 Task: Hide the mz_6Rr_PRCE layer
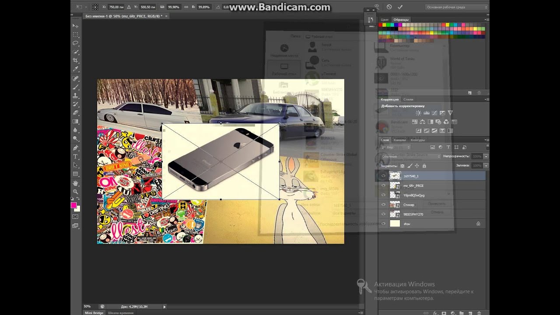tap(383, 185)
